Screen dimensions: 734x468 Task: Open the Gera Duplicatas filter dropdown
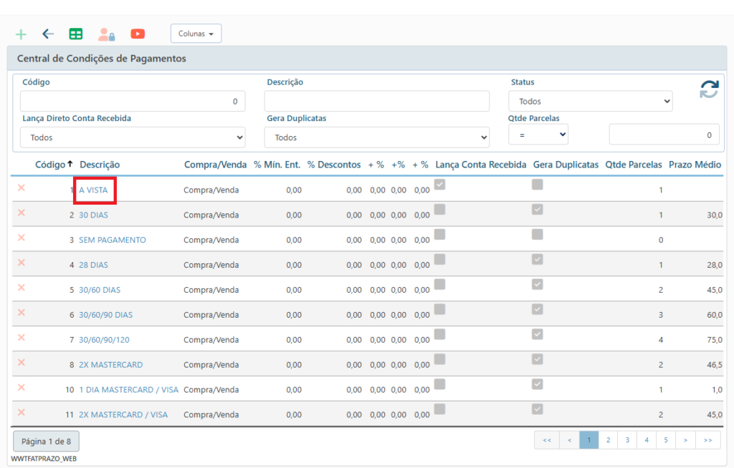[377, 137]
